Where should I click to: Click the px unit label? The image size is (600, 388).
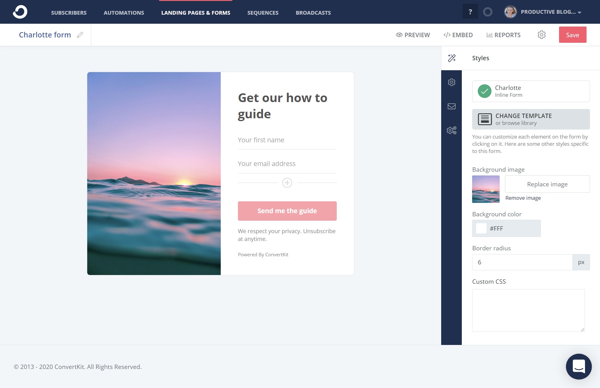point(581,262)
